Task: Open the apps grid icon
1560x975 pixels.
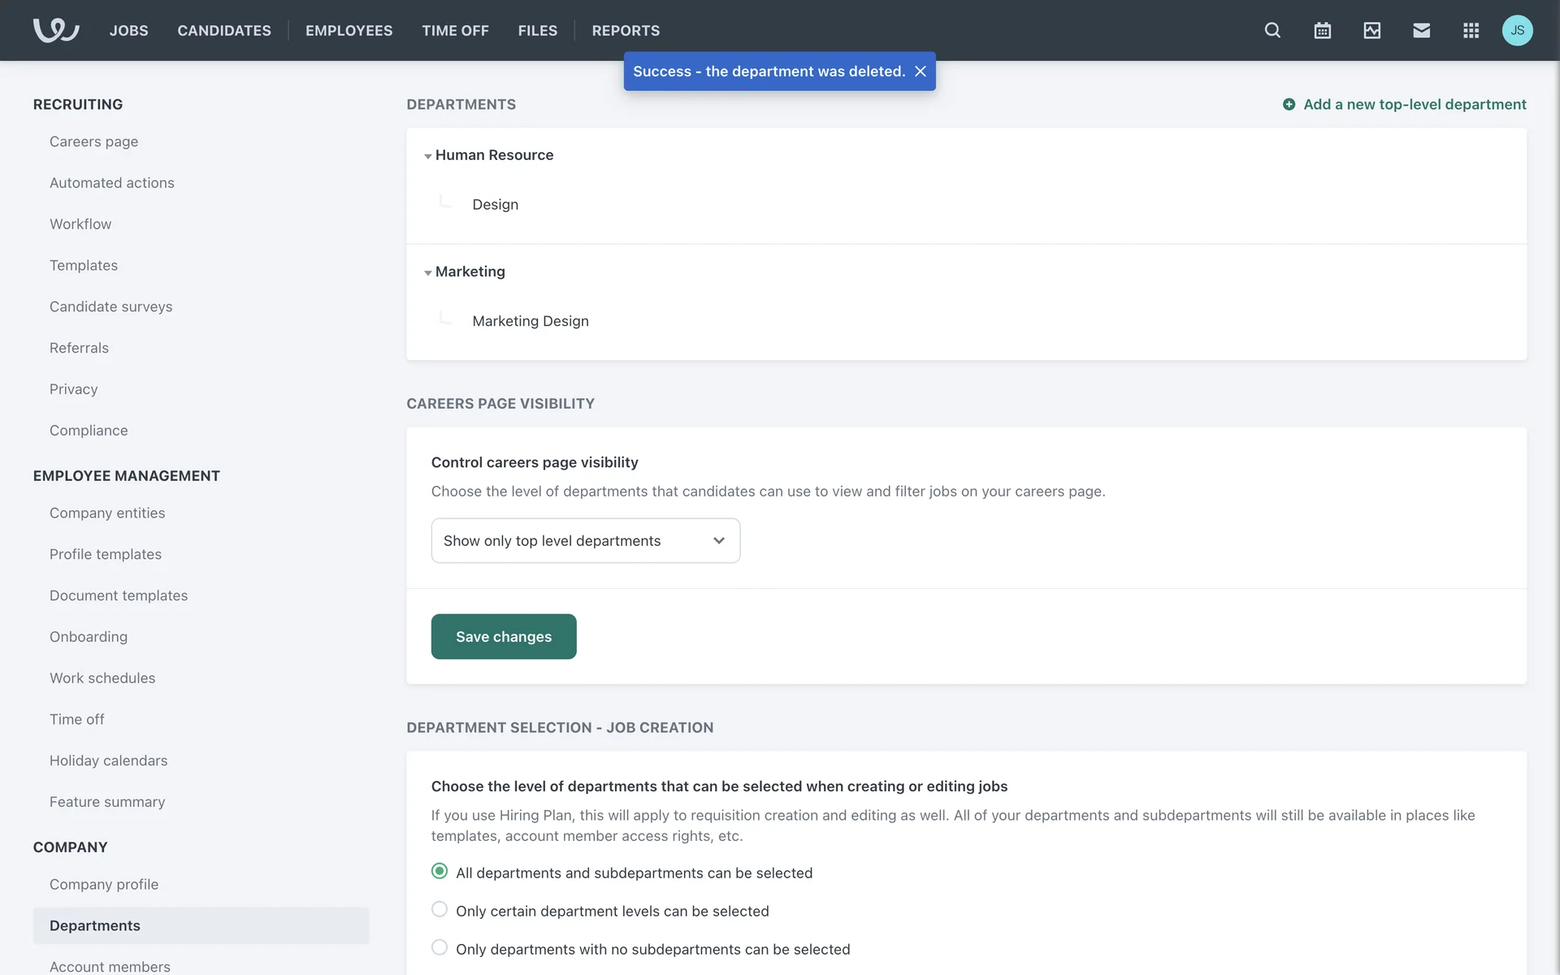Action: (x=1471, y=30)
